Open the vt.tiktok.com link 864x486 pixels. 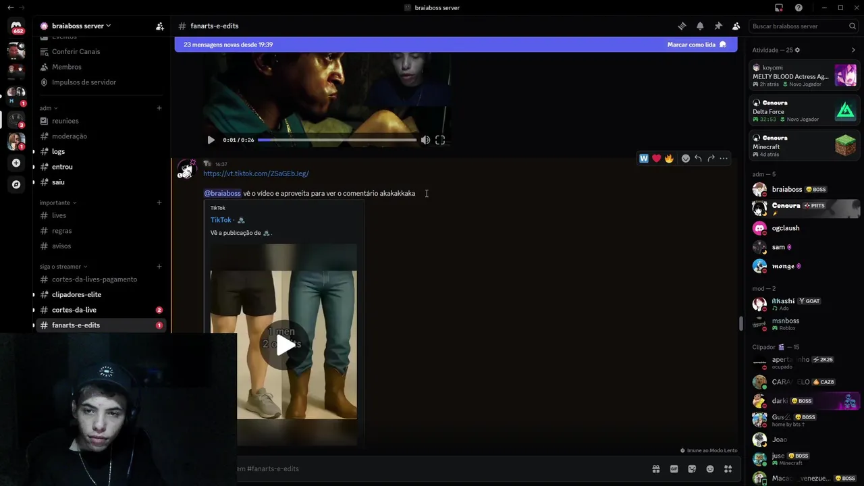tap(256, 173)
